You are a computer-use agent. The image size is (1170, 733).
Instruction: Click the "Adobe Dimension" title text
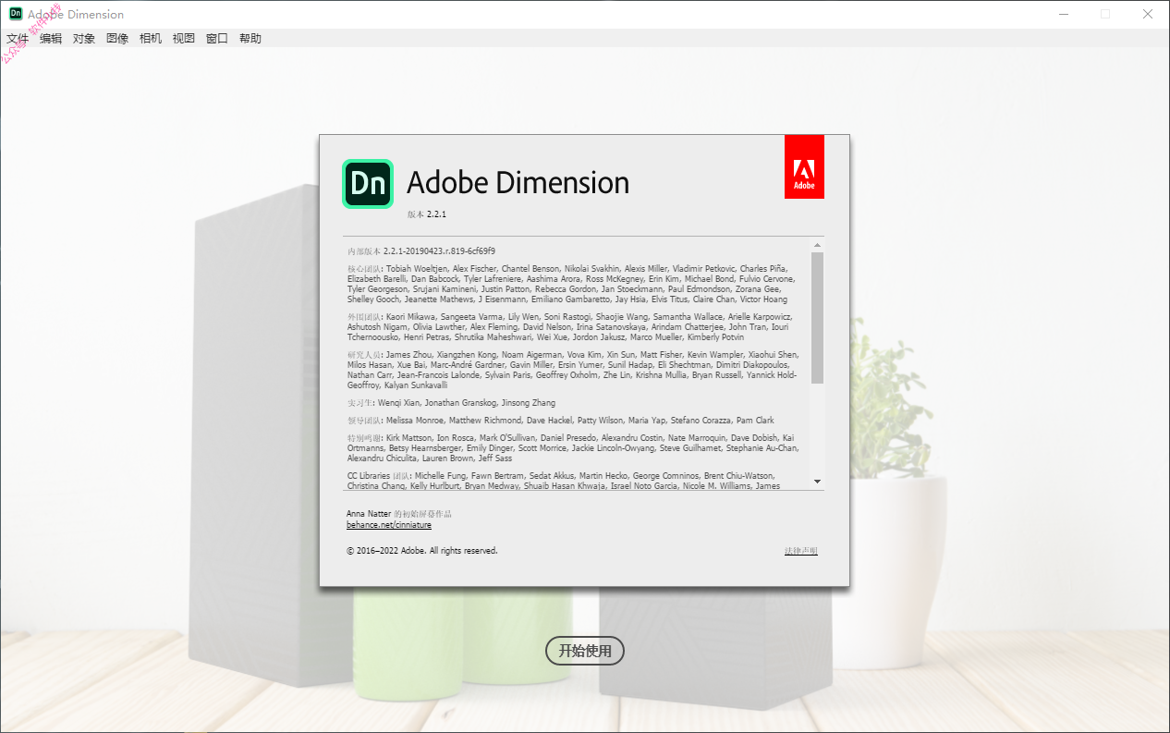point(518,183)
